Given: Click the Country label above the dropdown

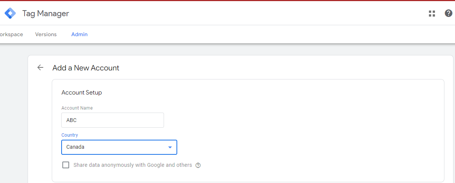Looking at the screenshot, I should click(x=70, y=135).
